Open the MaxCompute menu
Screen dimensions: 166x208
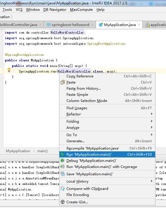pyautogui.click(x=81, y=10)
